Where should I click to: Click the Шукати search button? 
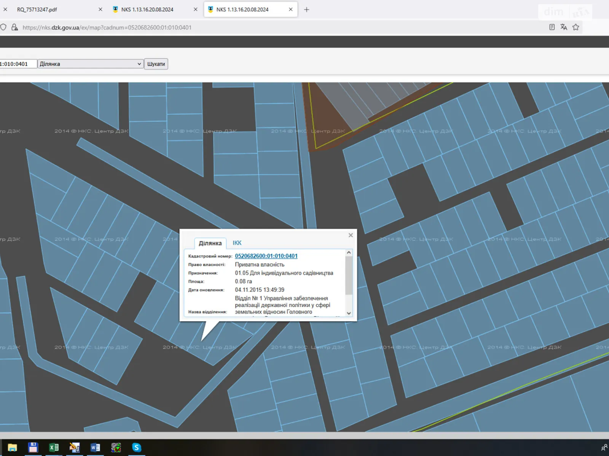(x=156, y=64)
